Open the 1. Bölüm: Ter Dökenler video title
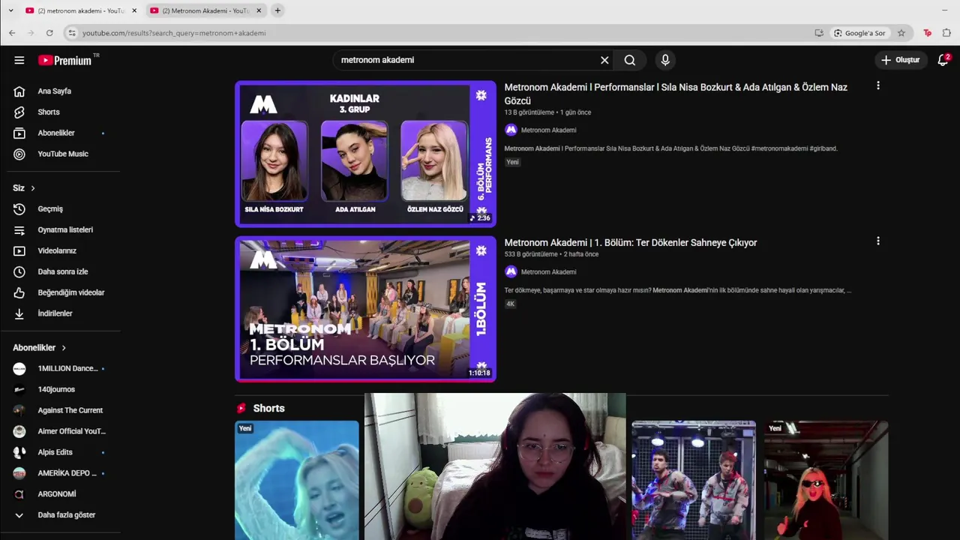Screen dimensions: 960x540 (x=631, y=243)
